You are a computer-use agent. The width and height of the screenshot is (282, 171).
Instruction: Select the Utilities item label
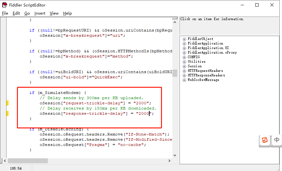[196, 61]
